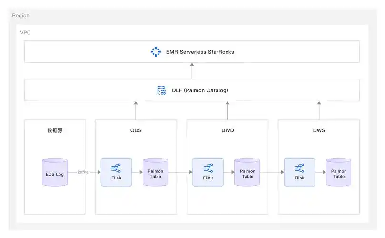Click the Paimon Table cylinder in DWD

(x=247, y=172)
